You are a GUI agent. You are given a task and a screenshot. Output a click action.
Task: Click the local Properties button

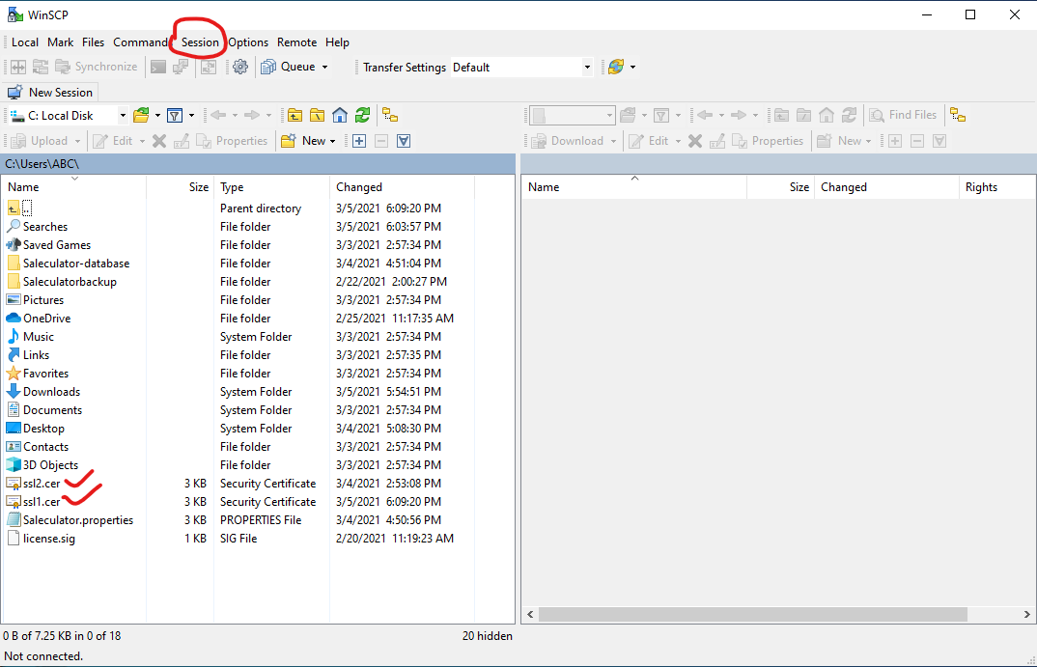pos(232,141)
